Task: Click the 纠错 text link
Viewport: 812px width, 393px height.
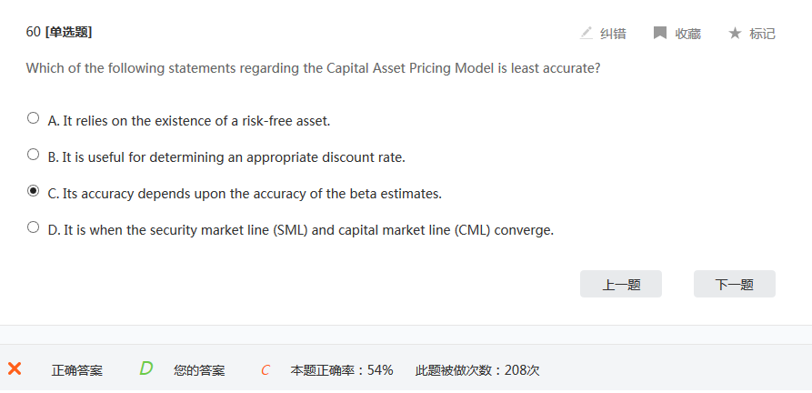Action: (x=613, y=34)
